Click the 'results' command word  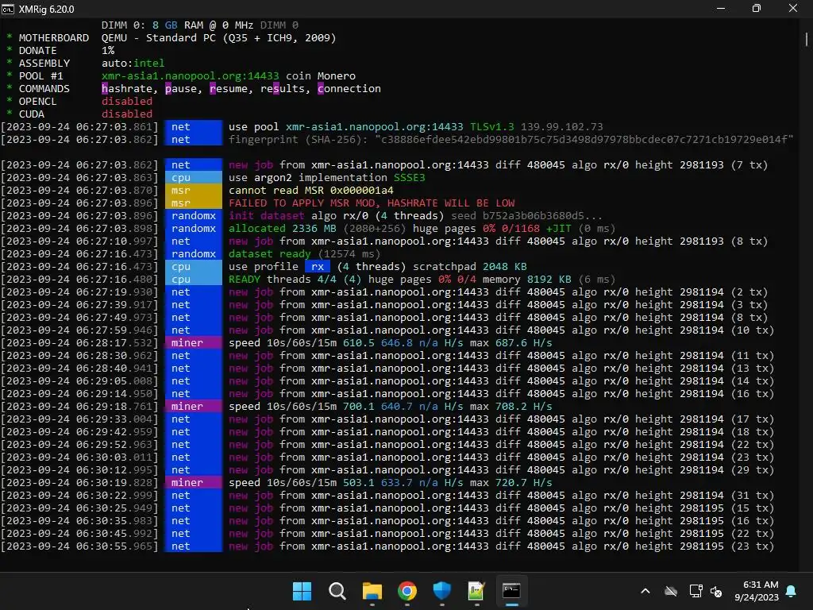pyautogui.click(x=283, y=89)
